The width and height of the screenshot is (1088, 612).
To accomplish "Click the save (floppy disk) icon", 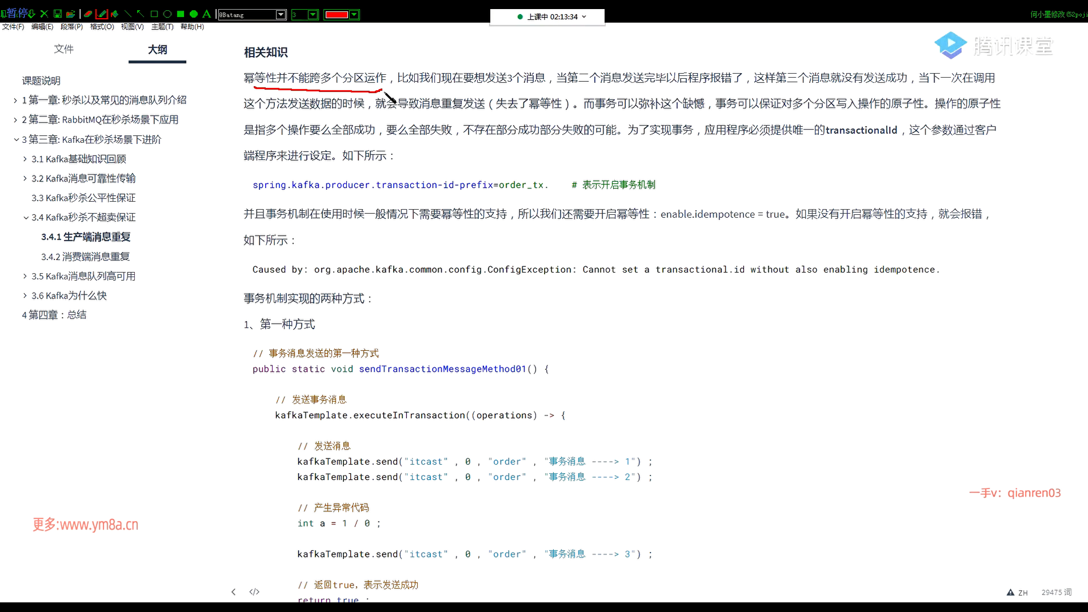I will tap(57, 14).
